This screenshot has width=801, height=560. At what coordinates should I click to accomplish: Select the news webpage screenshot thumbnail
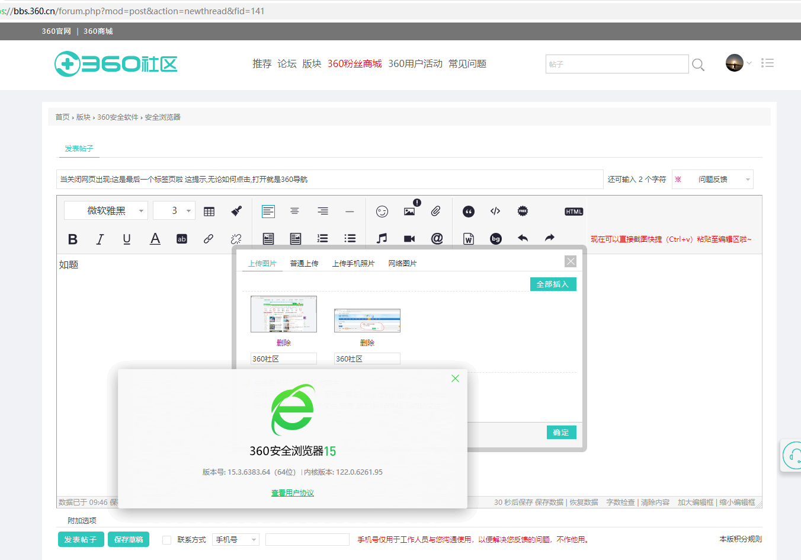tap(284, 314)
